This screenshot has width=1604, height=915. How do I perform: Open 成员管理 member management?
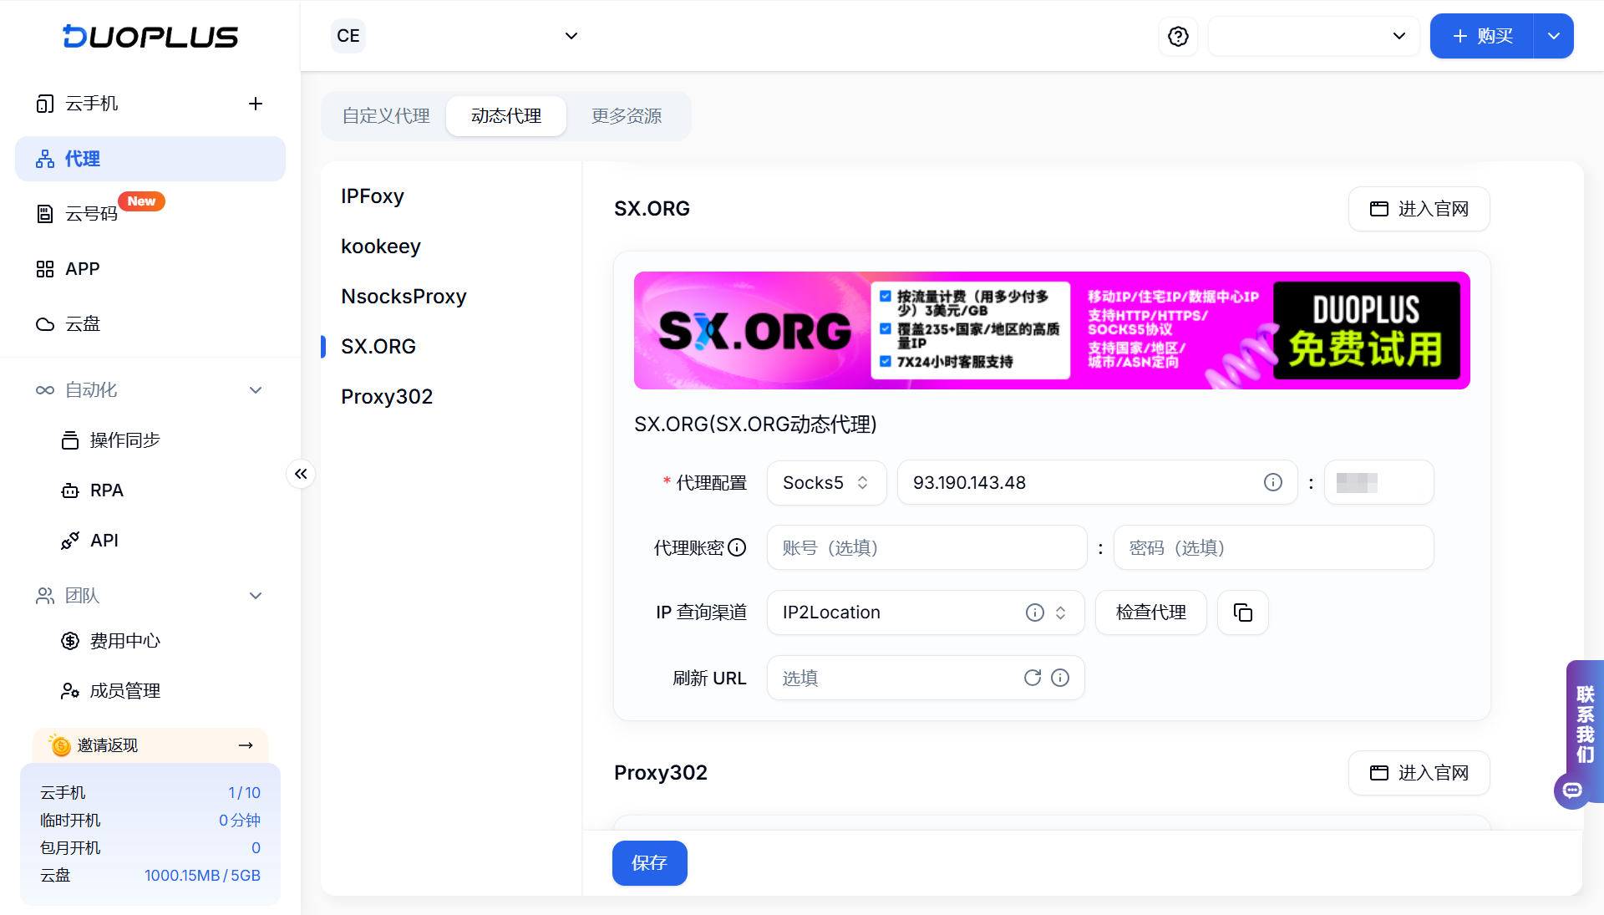125,691
